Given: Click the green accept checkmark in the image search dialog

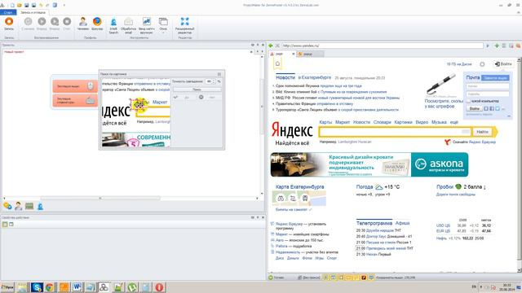Looking at the screenshot, I should [175, 98].
